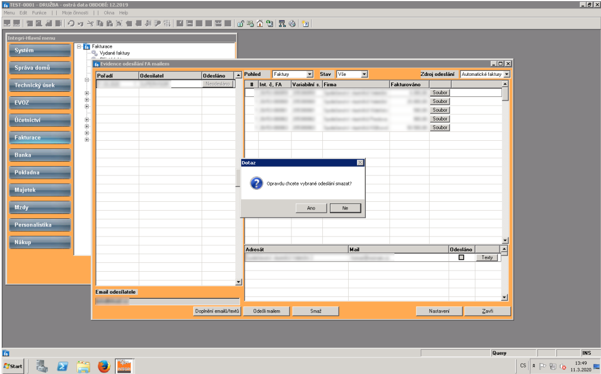The image size is (601, 374).
Task: Open the Zdroj odeslání dropdown
Action: point(507,74)
